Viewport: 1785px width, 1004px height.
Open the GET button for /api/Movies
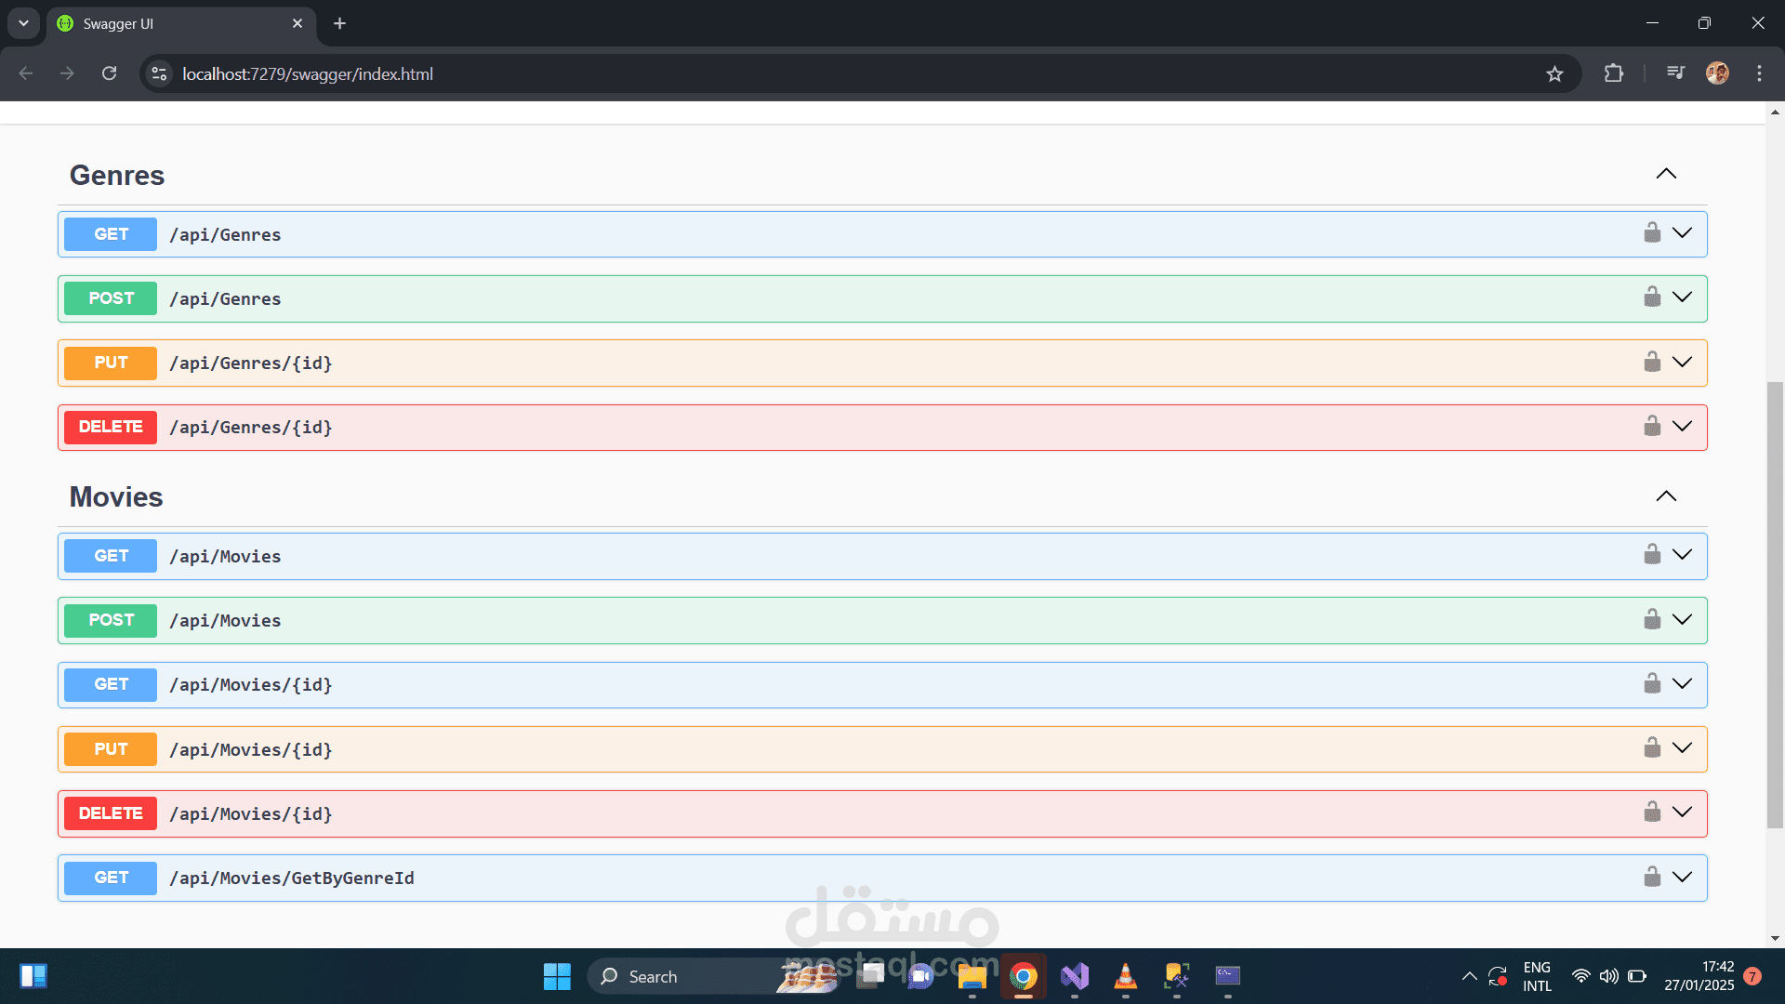[111, 556]
